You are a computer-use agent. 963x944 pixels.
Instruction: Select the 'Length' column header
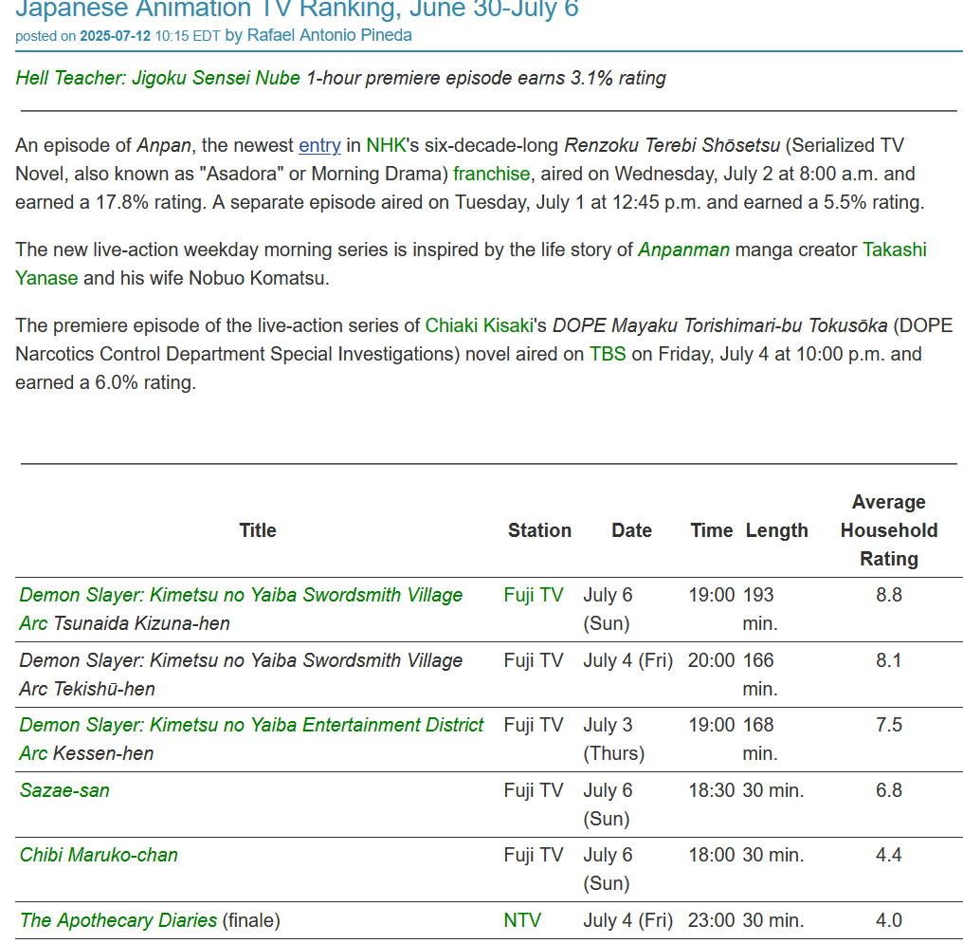pos(776,530)
